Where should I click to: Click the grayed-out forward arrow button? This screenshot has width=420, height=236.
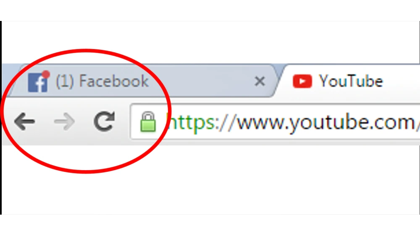(x=64, y=122)
